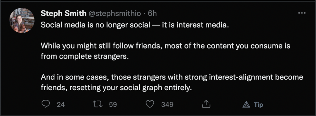The width and height of the screenshot is (316, 116).
Task: Like the tweet with the heart icon
Action: coord(150,104)
